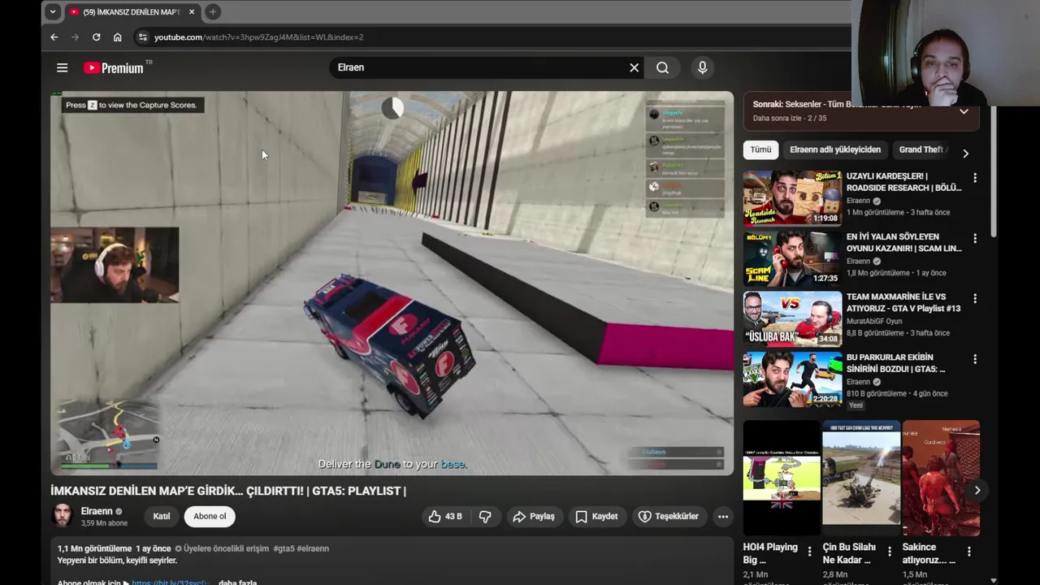Screen dimensions: 1040x585
Task: Open site info icon in address bar
Action: pos(142,37)
